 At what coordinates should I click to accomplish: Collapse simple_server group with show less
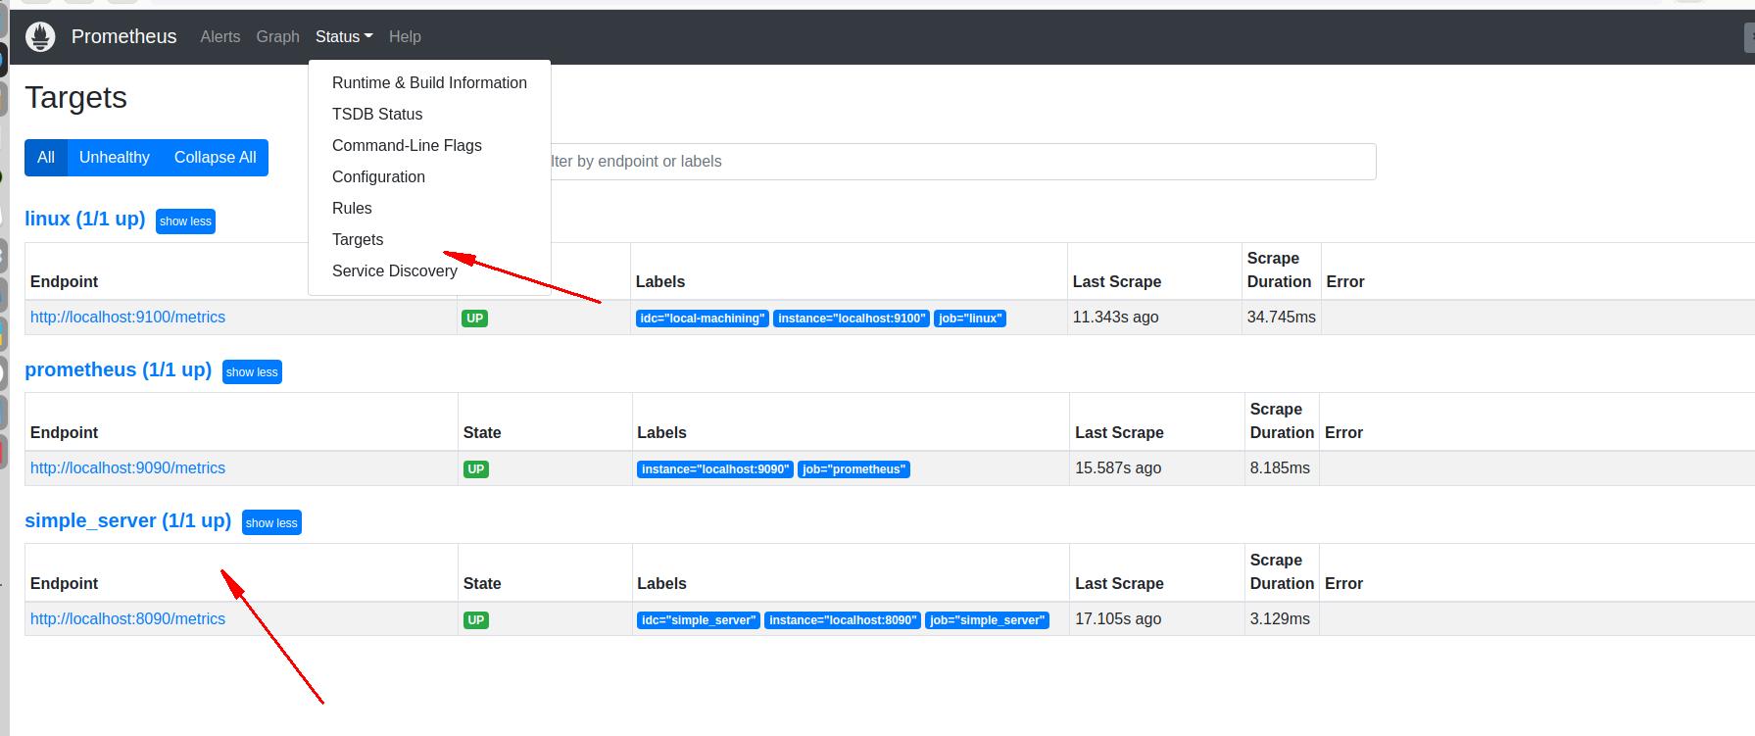pyautogui.click(x=271, y=523)
